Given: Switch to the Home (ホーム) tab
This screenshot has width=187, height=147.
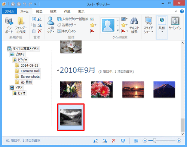Looking at the screenshot, I should tap(24, 12).
